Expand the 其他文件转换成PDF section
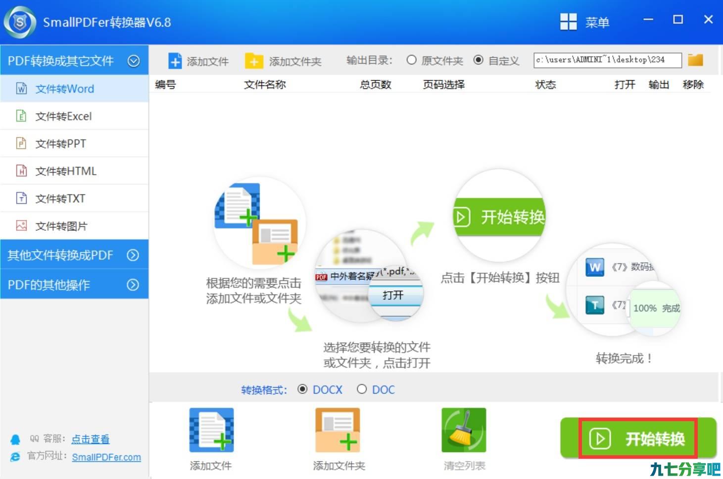The width and height of the screenshot is (723, 479). point(74,255)
